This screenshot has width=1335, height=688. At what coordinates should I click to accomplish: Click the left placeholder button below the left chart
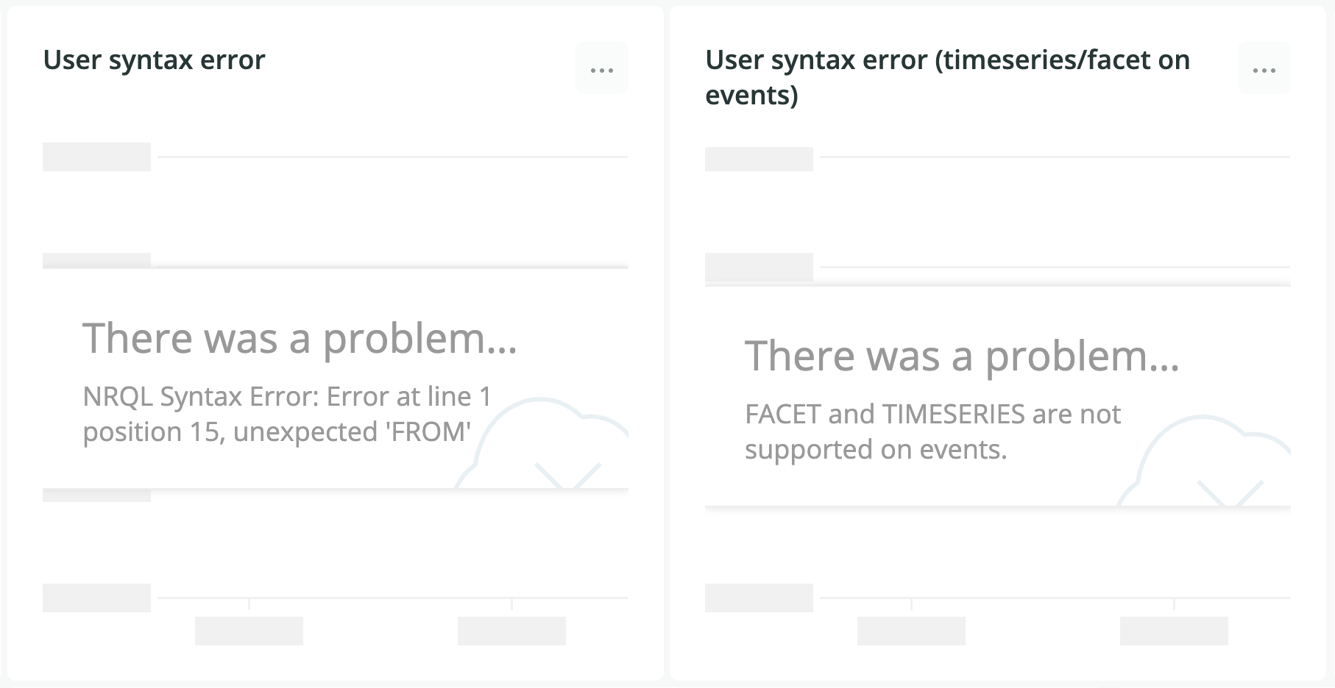click(248, 631)
